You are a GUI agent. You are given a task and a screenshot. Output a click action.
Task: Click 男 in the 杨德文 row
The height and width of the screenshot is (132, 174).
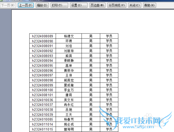(x=91, y=36)
